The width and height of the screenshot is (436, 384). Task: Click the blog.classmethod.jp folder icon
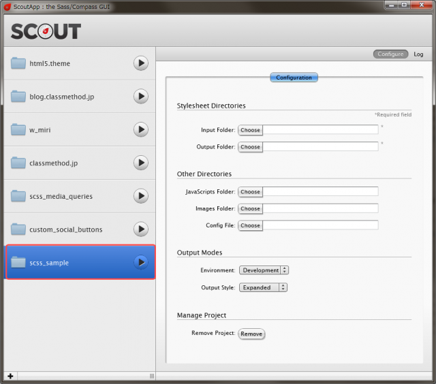pos(18,96)
